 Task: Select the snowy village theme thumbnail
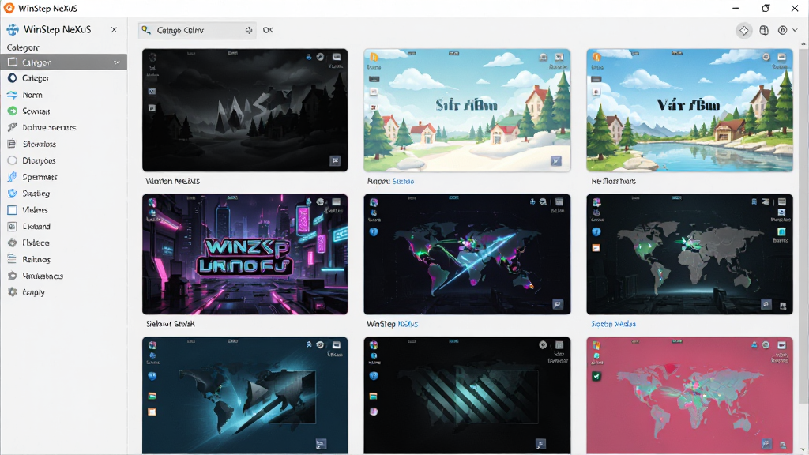coord(467,110)
